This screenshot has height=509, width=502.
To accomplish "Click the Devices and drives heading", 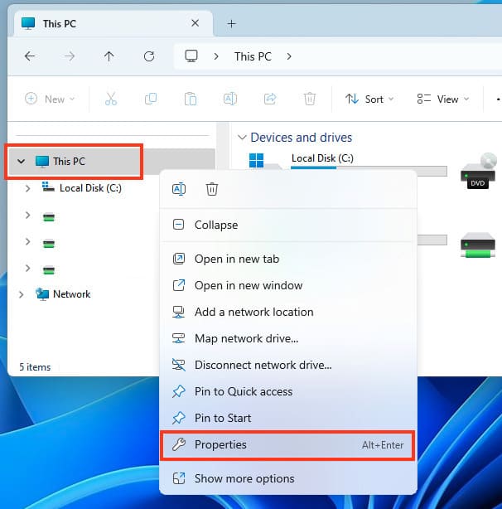I will 302,138.
